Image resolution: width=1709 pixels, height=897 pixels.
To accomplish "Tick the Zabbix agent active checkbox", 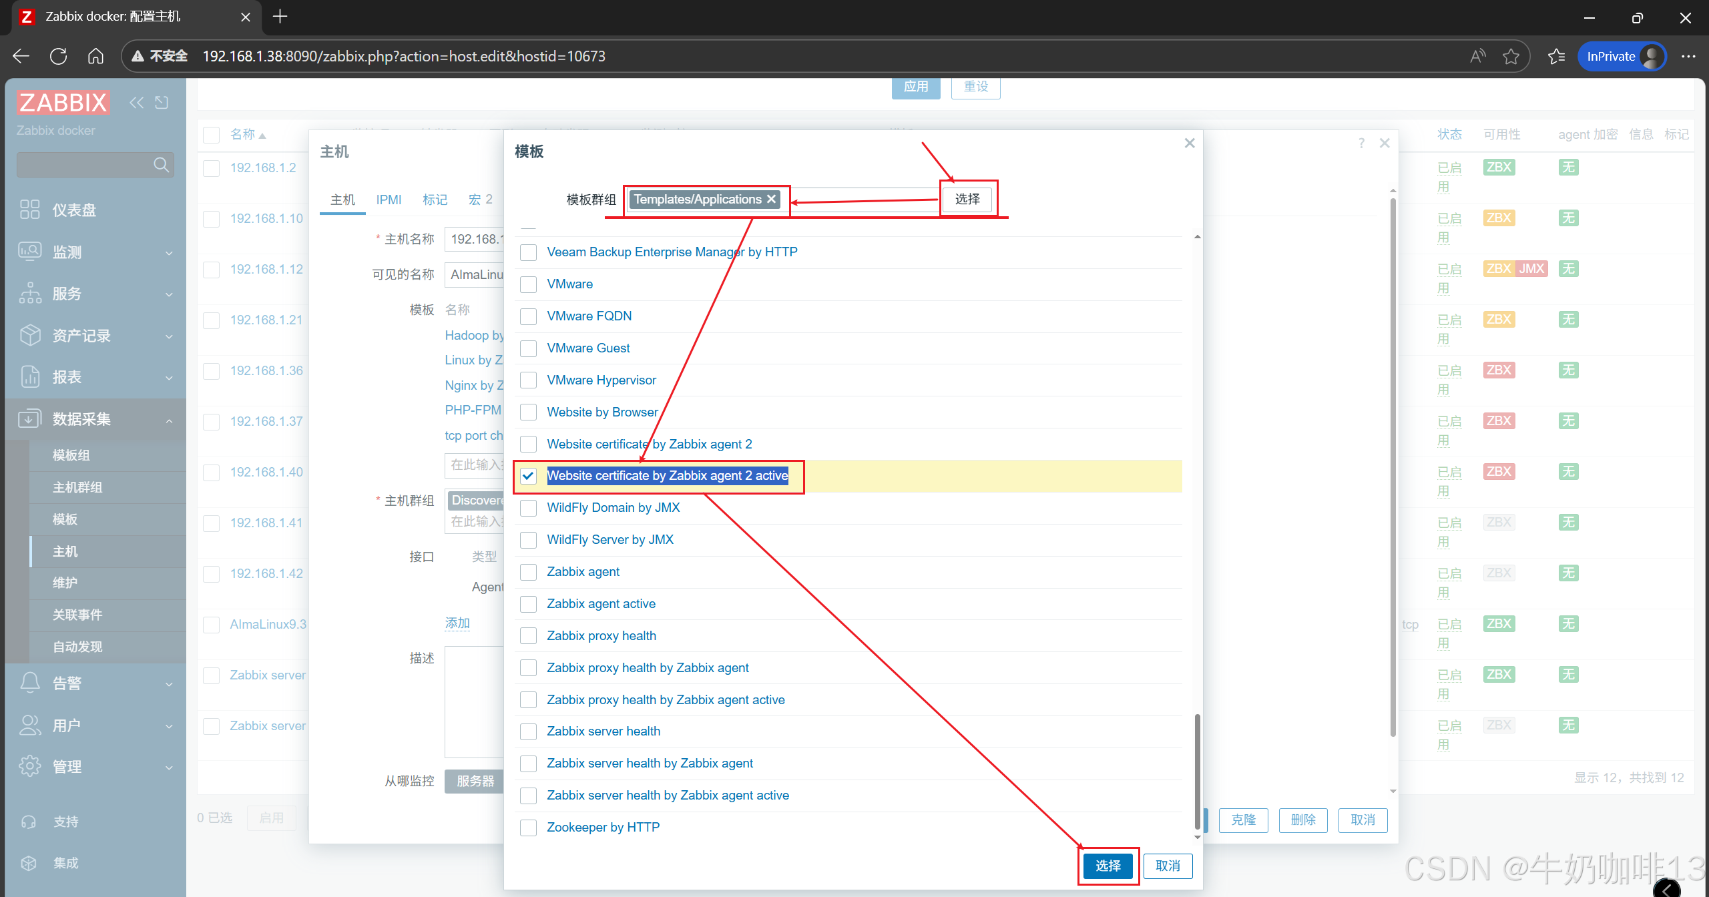I will (528, 604).
